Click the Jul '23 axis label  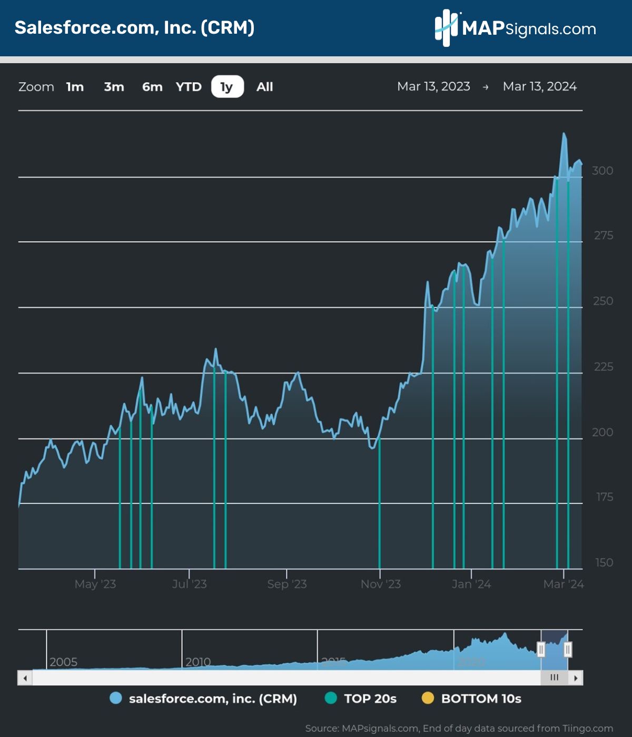(x=190, y=584)
